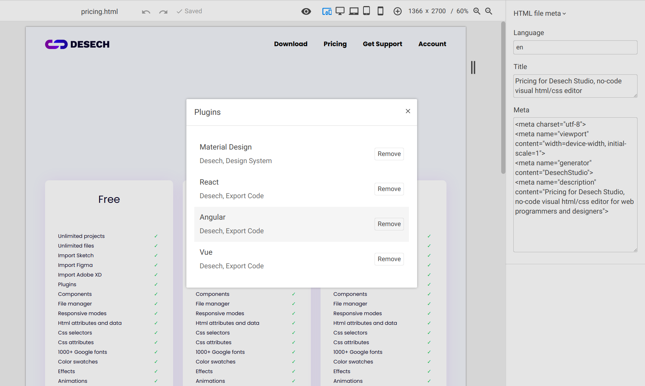Image resolution: width=645 pixels, height=386 pixels.
Task: Select 'Responsive modes' in Free plan
Action: [x=82, y=313]
